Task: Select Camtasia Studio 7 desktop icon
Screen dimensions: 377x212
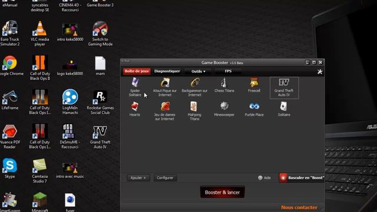Action: click(40, 171)
